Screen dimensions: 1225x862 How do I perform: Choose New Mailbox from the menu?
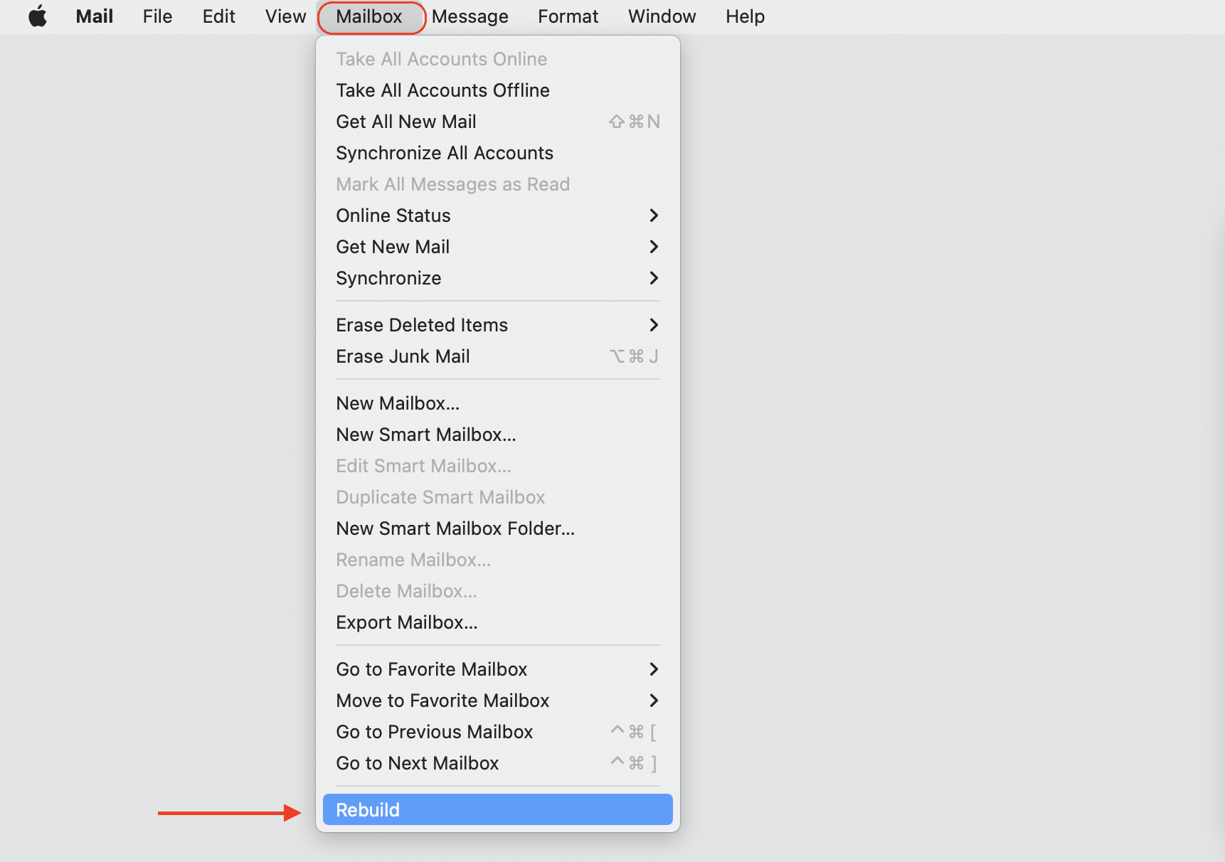pos(397,403)
